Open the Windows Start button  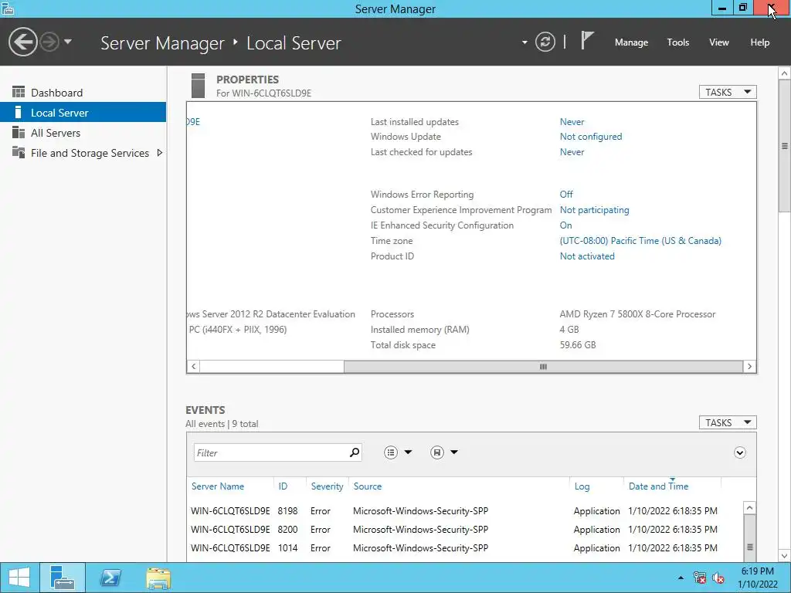pos(19,578)
